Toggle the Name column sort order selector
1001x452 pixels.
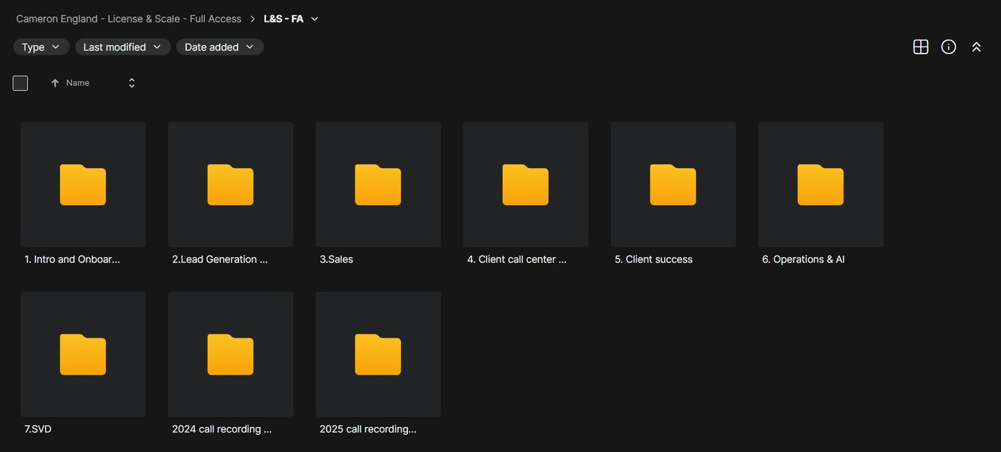[x=132, y=83]
